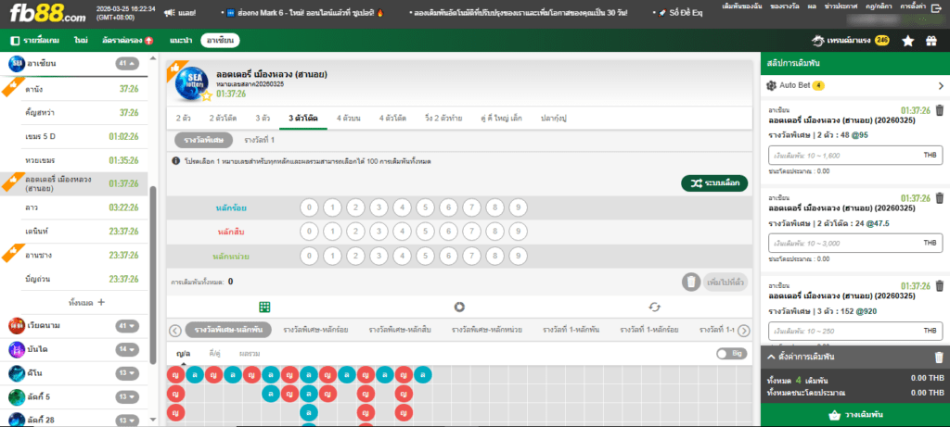Select ดานัง in sidebar list

pos(74,90)
